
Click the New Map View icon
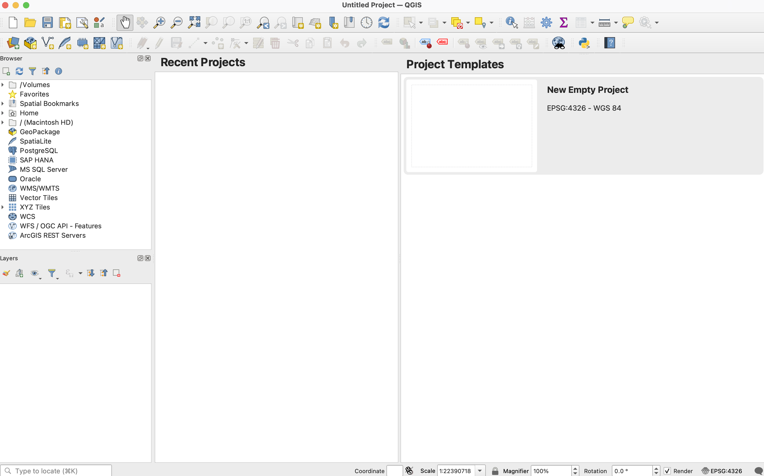(298, 23)
